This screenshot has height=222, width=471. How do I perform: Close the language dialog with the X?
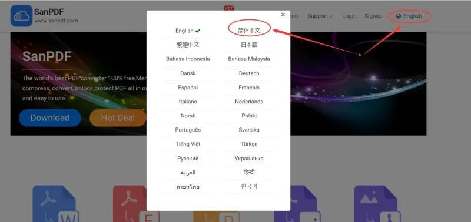coord(283,14)
